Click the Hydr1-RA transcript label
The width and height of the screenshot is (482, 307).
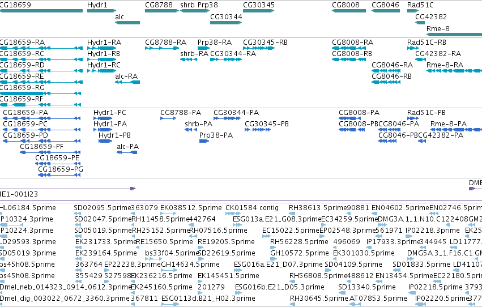104,42
